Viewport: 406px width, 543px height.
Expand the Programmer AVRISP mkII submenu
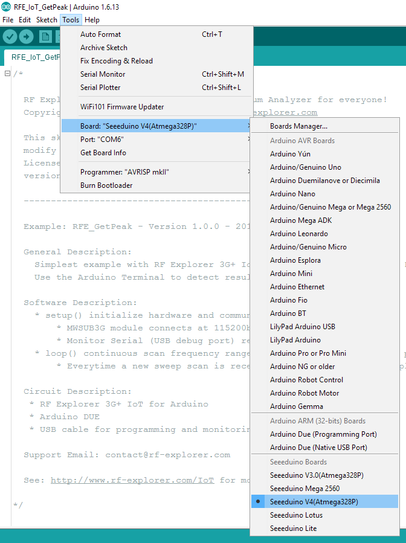pos(155,172)
